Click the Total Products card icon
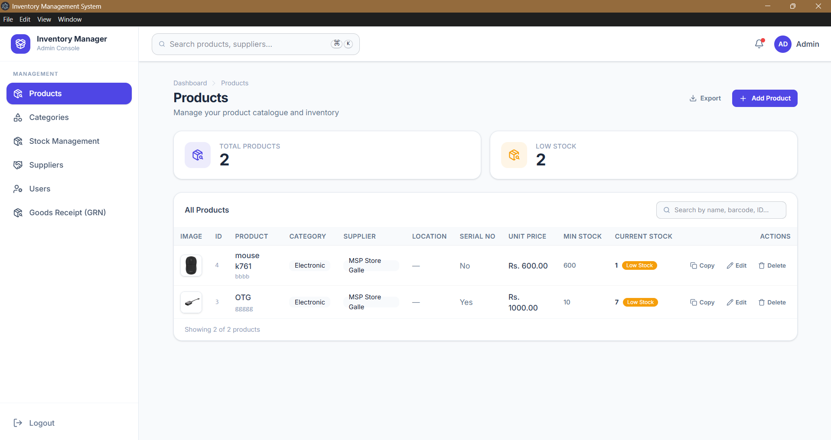831x440 pixels. 198,155
